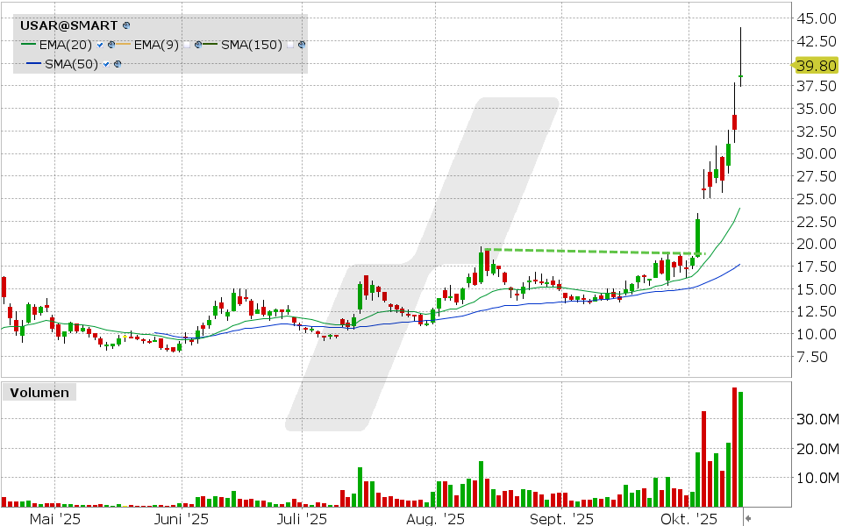Open the SMA(50) indicator settings icon
The height and width of the screenshot is (526, 842).
tap(118, 64)
